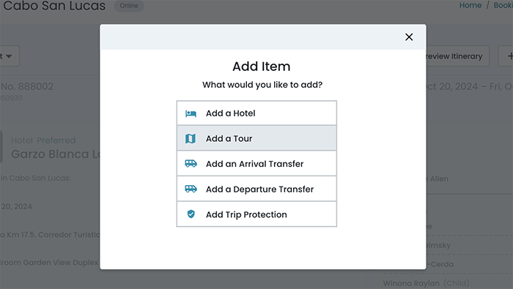Viewport: 513px width, 289px height.
Task: Select Add an Arrival Transfer
Action: [x=256, y=164]
